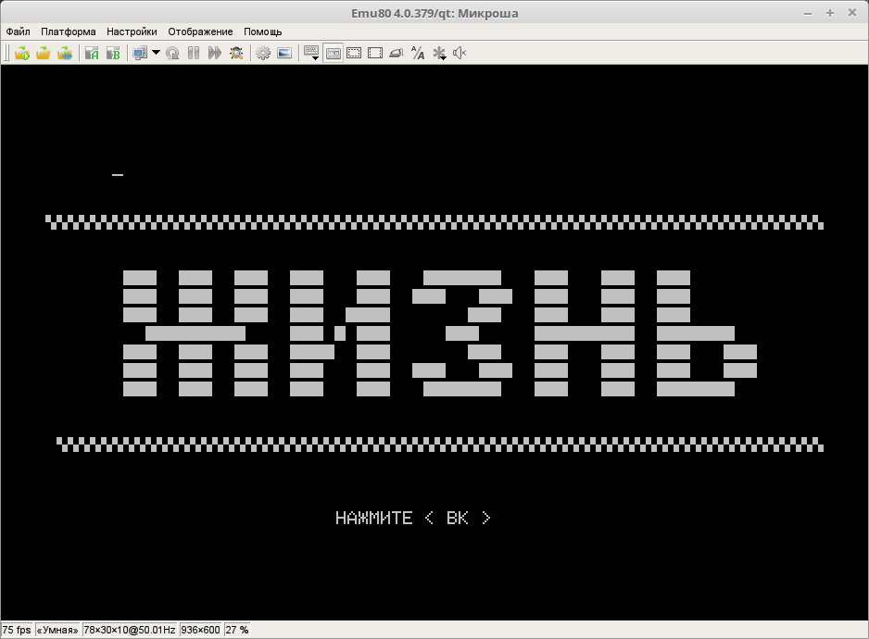Click the ЖИЗНЬ title in emulator screen
Viewport: 869px width, 639px height.
(x=439, y=333)
